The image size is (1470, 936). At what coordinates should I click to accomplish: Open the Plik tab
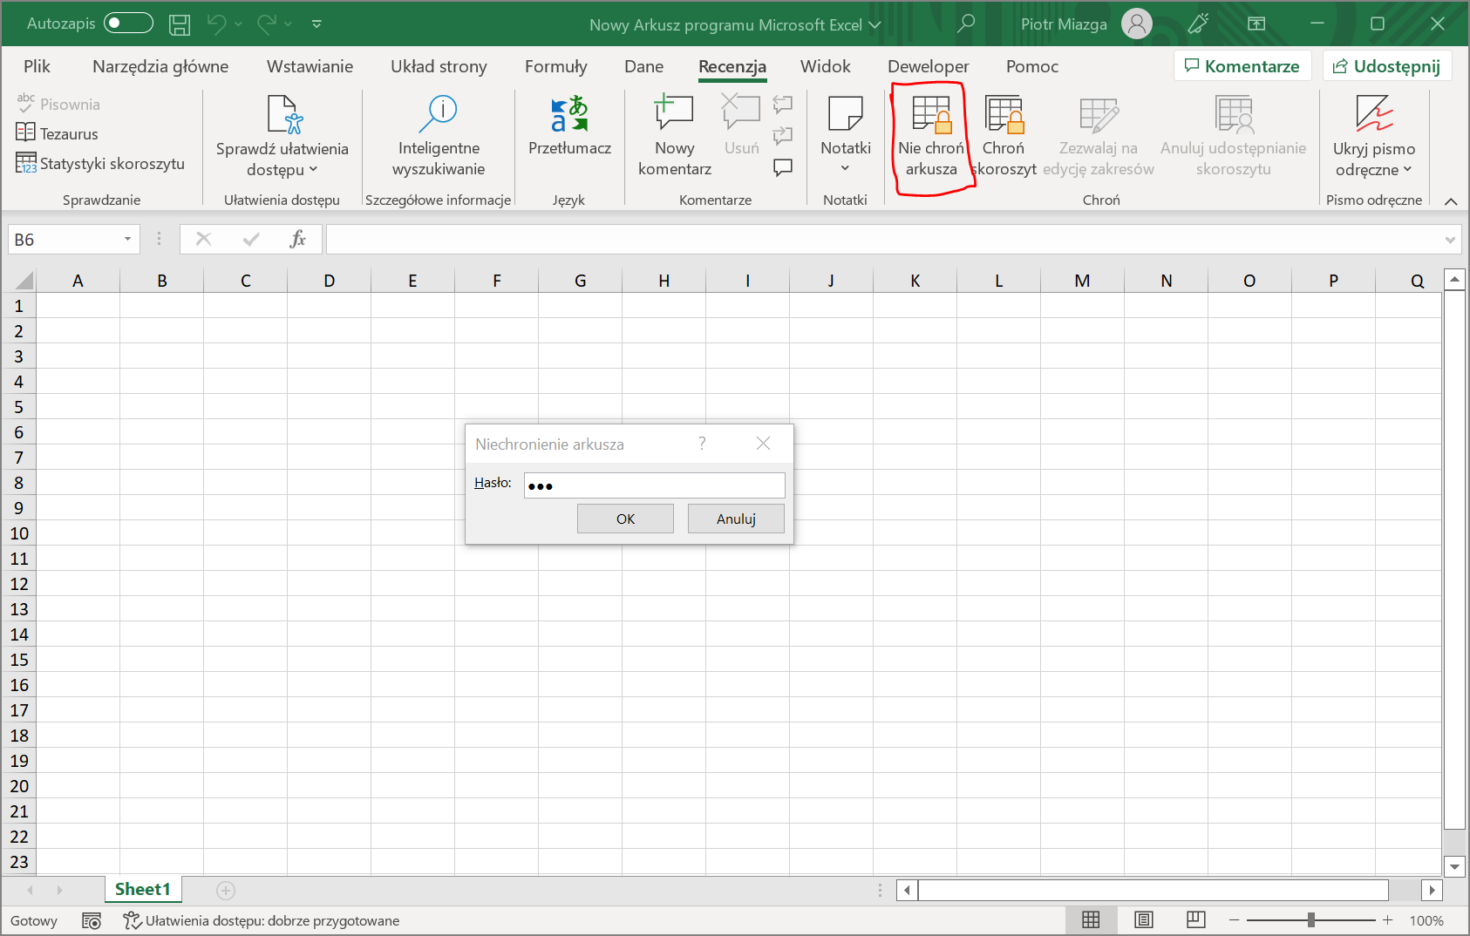click(x=37, y=66)
